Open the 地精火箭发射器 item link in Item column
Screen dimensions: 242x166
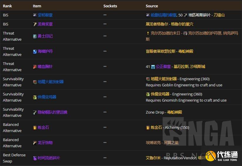[x=51, y=82]
